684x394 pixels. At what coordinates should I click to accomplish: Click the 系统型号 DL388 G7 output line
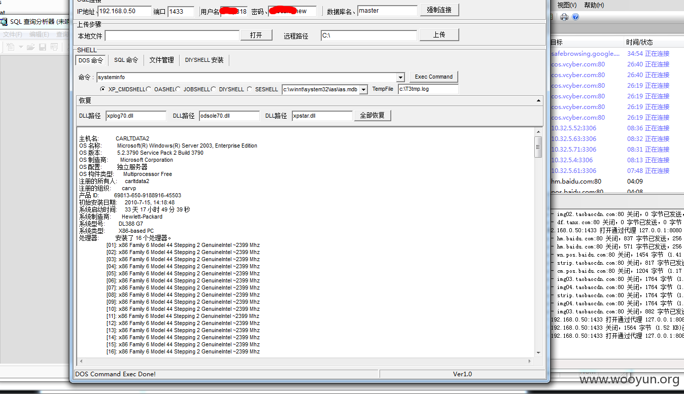111,224
